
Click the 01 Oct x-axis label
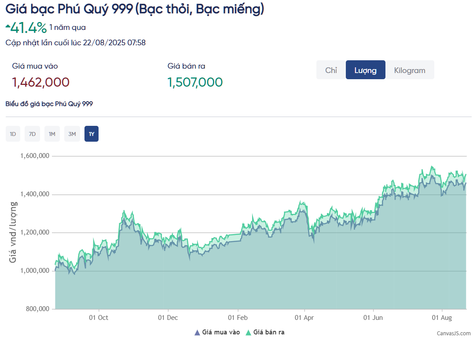pos(98,317)
